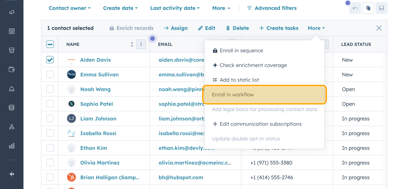405x189 pixels.
Task: Click the Delete bulk action button
Action: (237, 28)
